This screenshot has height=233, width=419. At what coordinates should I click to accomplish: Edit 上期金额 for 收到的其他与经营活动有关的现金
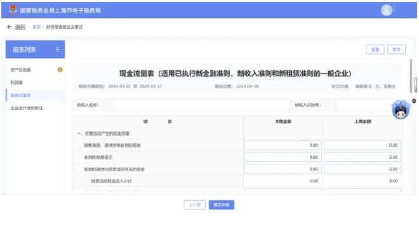pyautogui.click(x=362, y=169)
